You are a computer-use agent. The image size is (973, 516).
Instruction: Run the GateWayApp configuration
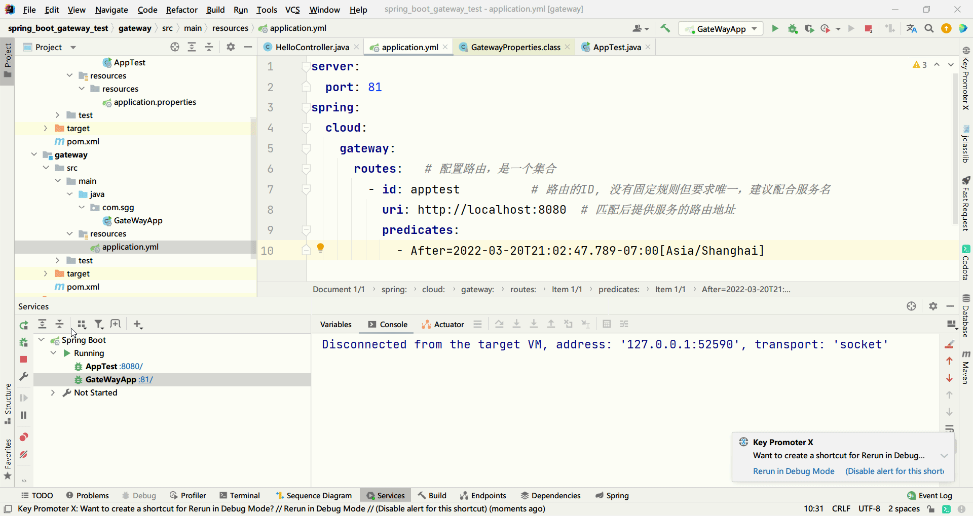[x=775, y=29]
